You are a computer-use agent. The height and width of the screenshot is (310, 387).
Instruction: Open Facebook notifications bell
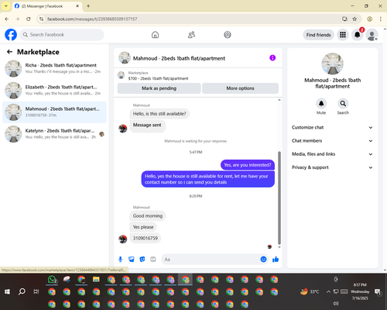pyautogui.click(x=357, y=35)
